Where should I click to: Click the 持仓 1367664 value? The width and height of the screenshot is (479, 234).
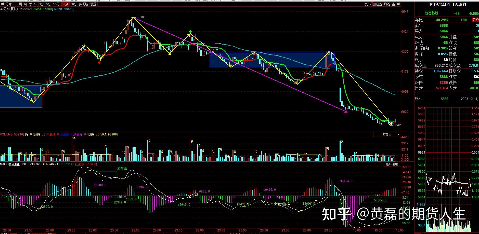coord(441,71)
